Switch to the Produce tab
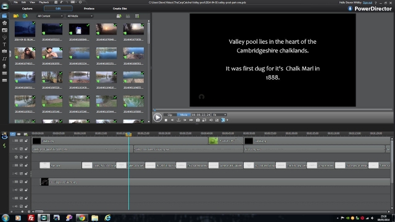Viewport: 395px width, 222px height. pos(89,9)
